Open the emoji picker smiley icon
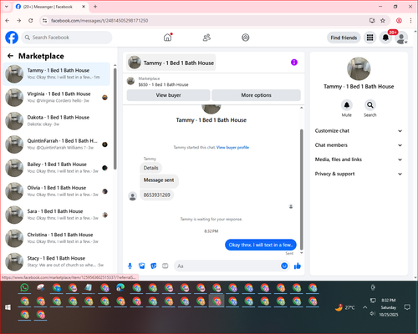The height and width of the screenshot is (334, 418). tap(284, 266)
